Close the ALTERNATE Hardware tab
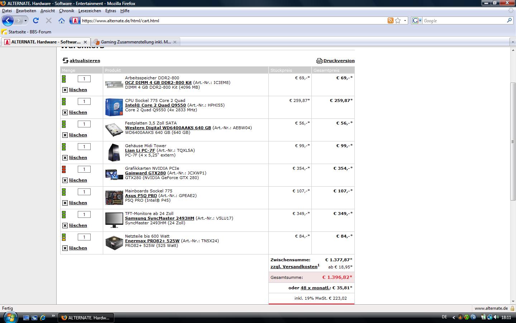516x323 pixels. pos(85,42)
